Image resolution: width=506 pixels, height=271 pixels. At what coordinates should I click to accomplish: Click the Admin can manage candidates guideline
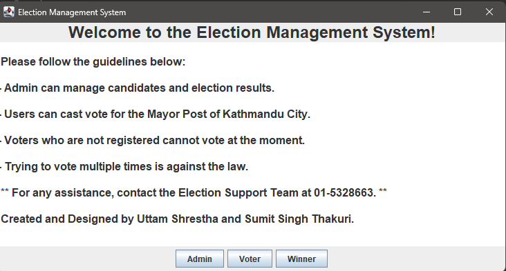point(138,88)
